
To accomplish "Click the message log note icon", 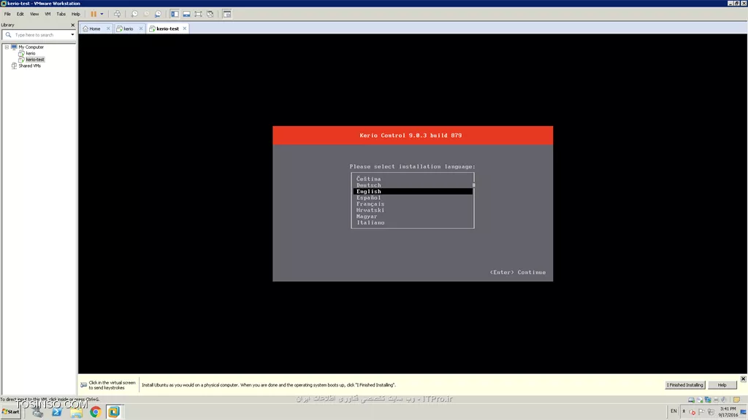I will click(736, 400).
